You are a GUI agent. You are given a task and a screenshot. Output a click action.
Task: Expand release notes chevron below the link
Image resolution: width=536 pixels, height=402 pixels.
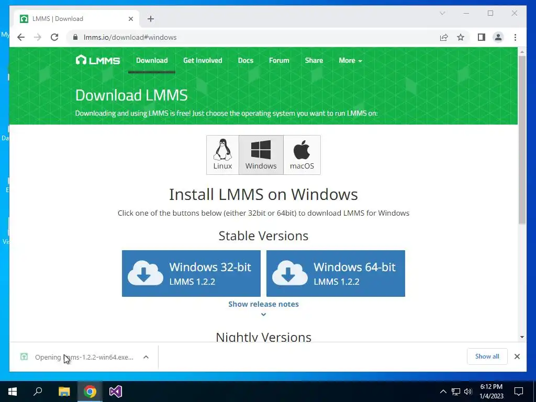(x=264, y=315)
